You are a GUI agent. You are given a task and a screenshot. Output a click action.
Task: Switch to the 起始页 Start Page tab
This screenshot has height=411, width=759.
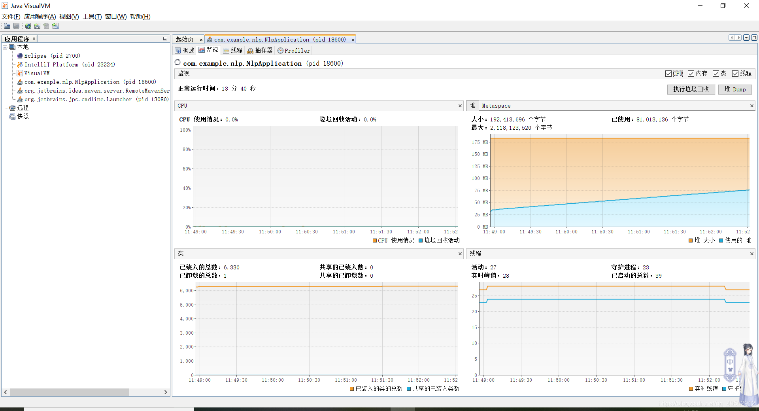[185, 40]
